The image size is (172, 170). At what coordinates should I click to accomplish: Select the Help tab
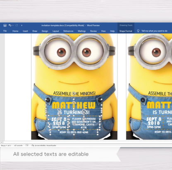(x=112, y=31)
